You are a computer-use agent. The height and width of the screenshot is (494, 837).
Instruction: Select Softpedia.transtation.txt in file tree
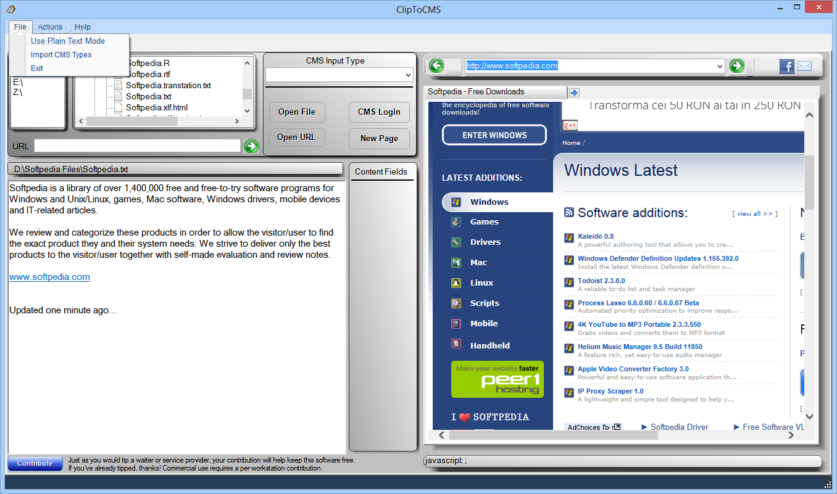coord(169,85)
